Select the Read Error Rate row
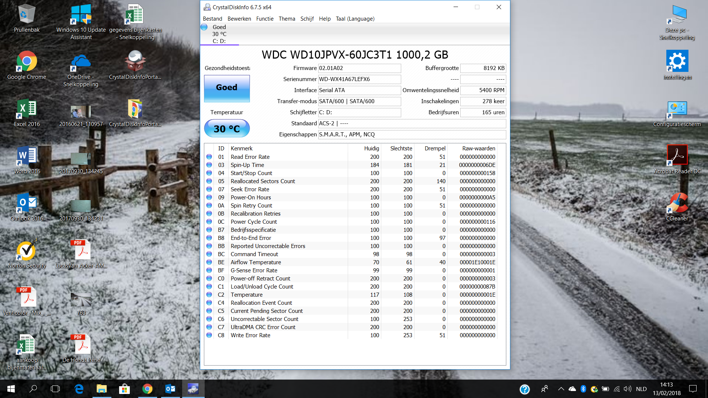708x398 pixels. [x=350, y=157]
